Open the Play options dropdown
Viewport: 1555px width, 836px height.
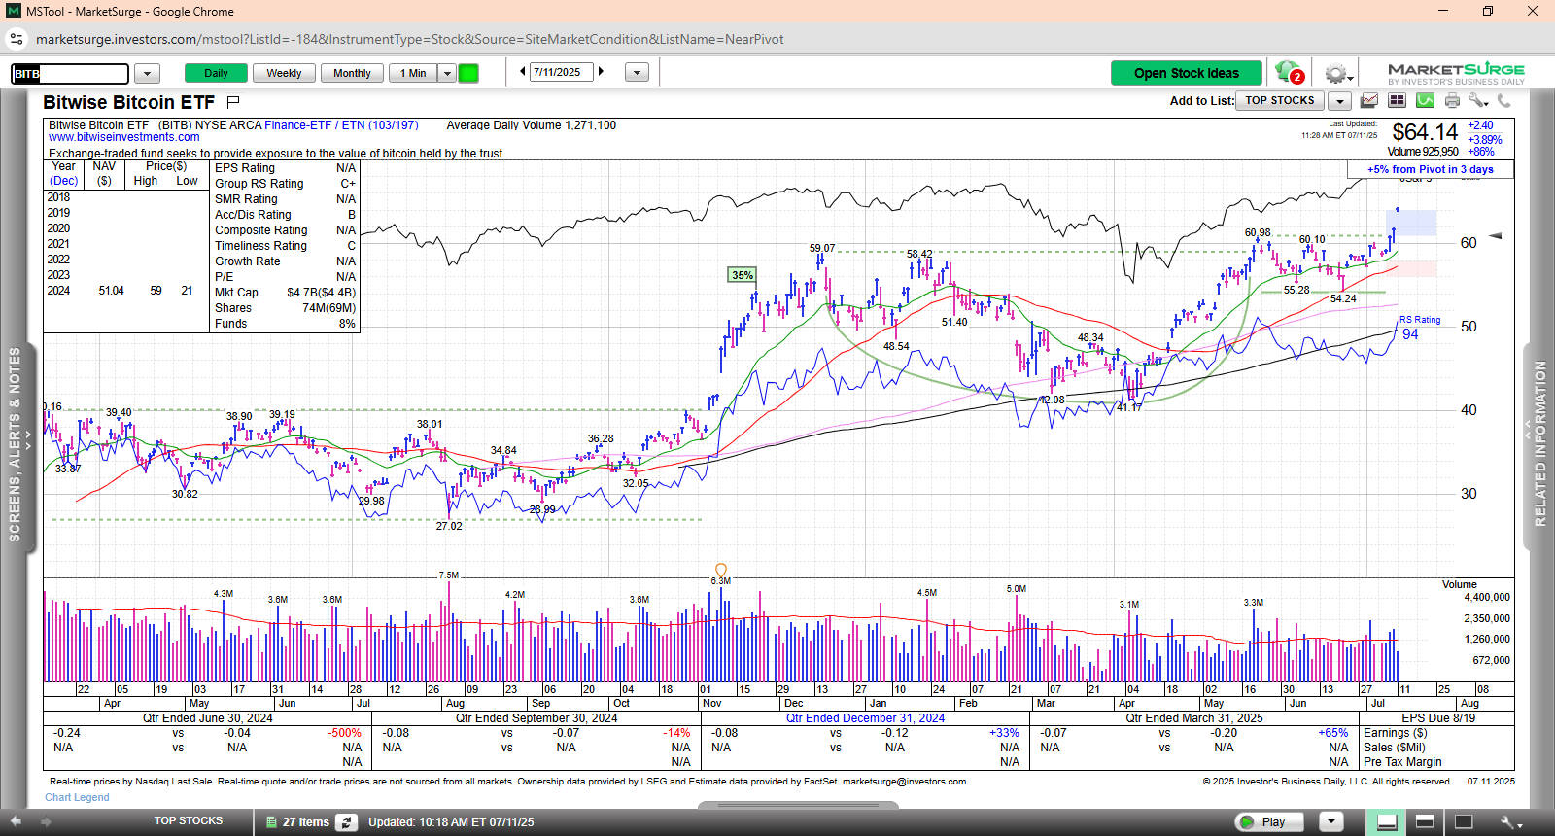click(1330, 822)
